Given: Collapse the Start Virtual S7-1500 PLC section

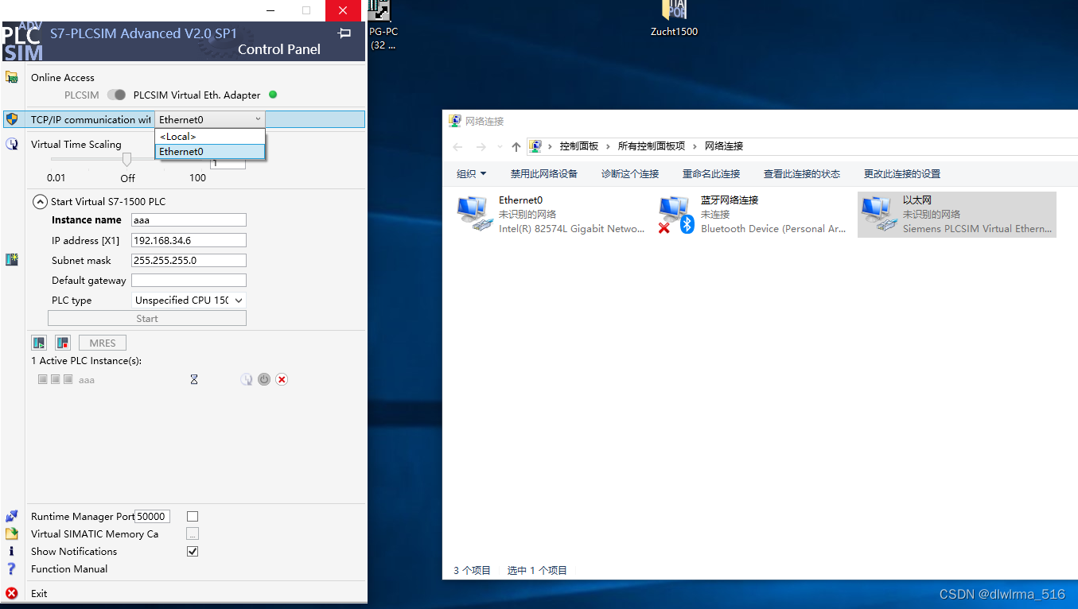Looking at the screenshot, I should click(x=40, y=201).
